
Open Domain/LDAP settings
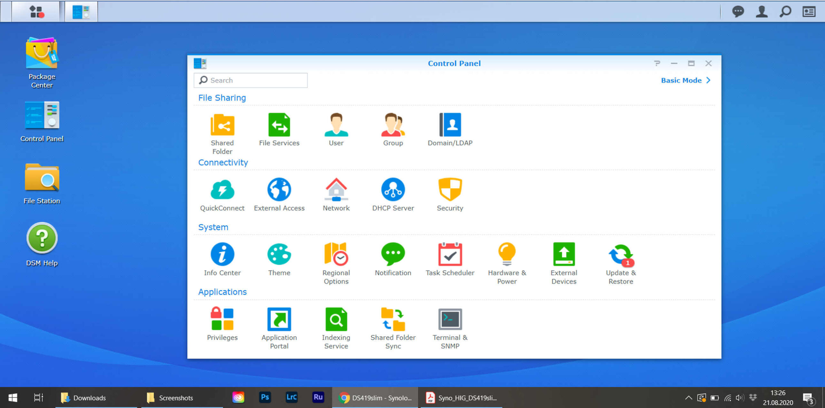(450, 130)
